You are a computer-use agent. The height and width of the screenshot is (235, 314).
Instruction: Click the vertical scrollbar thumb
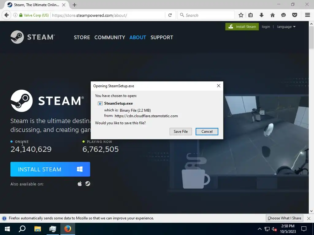[x=311, y=38]
